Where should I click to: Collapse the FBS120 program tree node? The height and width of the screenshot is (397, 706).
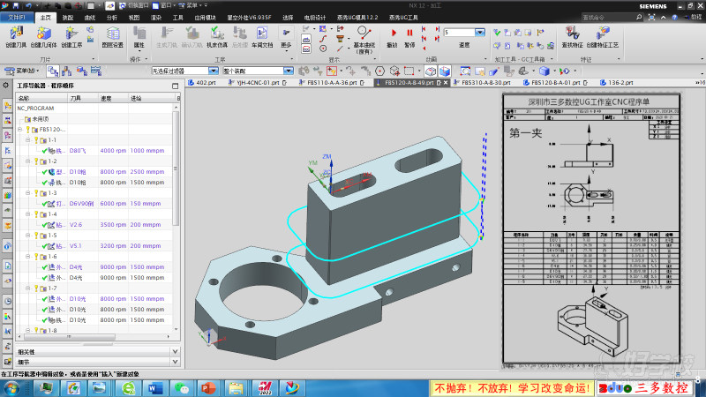tap(20, 130)
